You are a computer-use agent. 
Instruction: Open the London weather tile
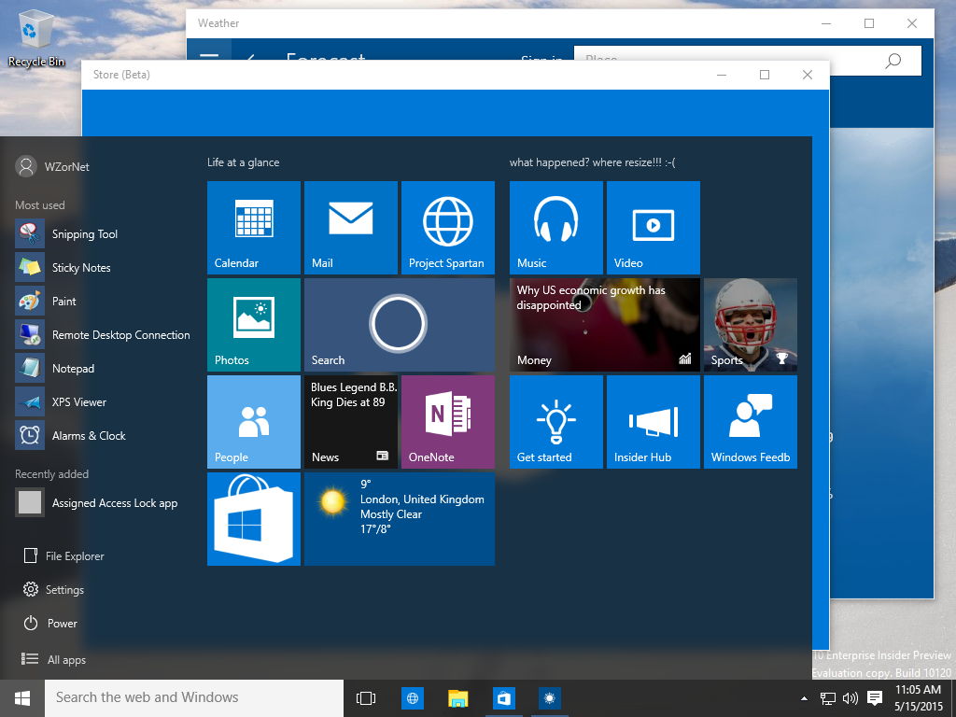click(400, 518)
